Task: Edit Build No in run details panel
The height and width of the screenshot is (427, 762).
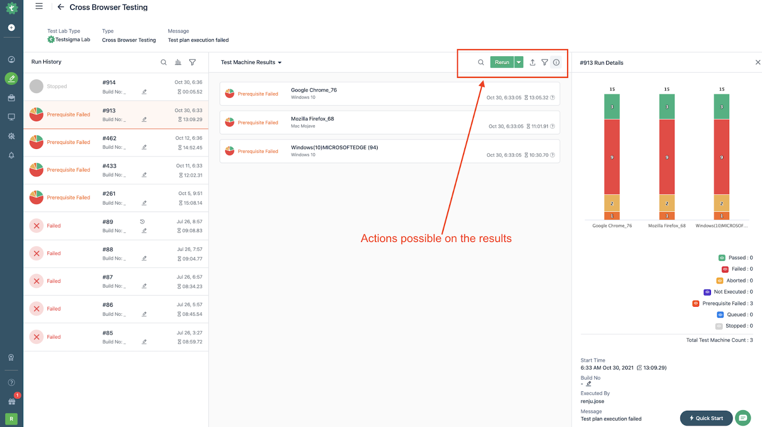Action: point(589,384)
